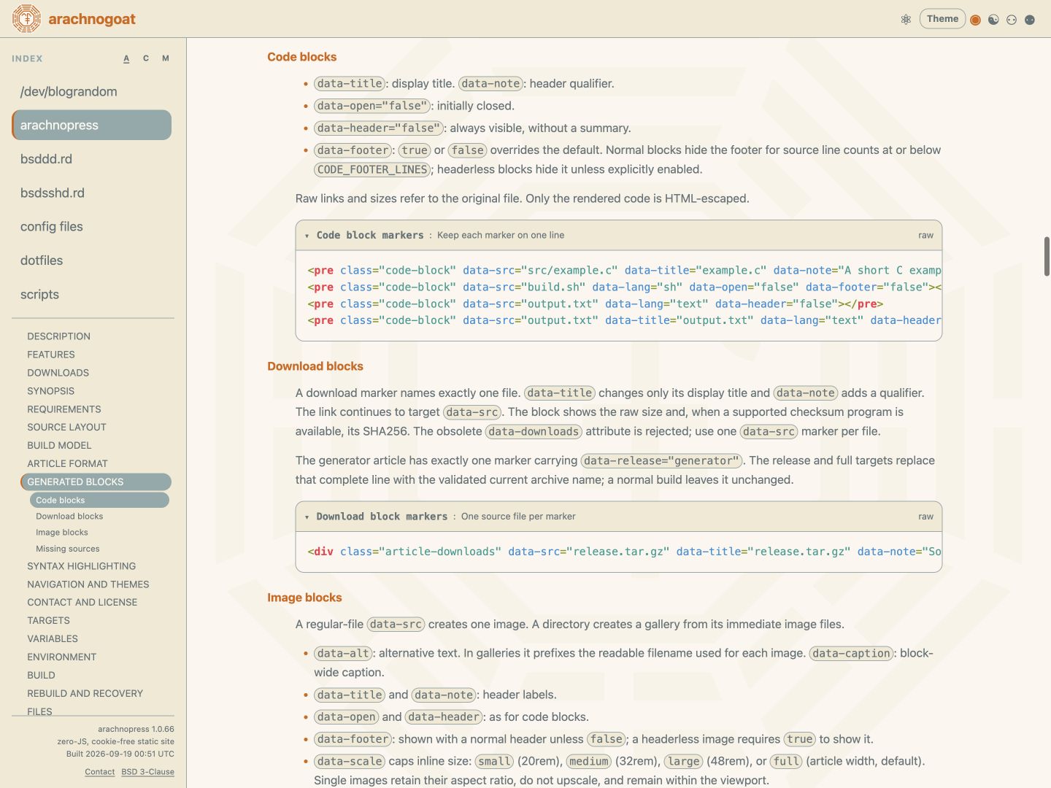Click the data-release="generator" code tag

[662, 460]
